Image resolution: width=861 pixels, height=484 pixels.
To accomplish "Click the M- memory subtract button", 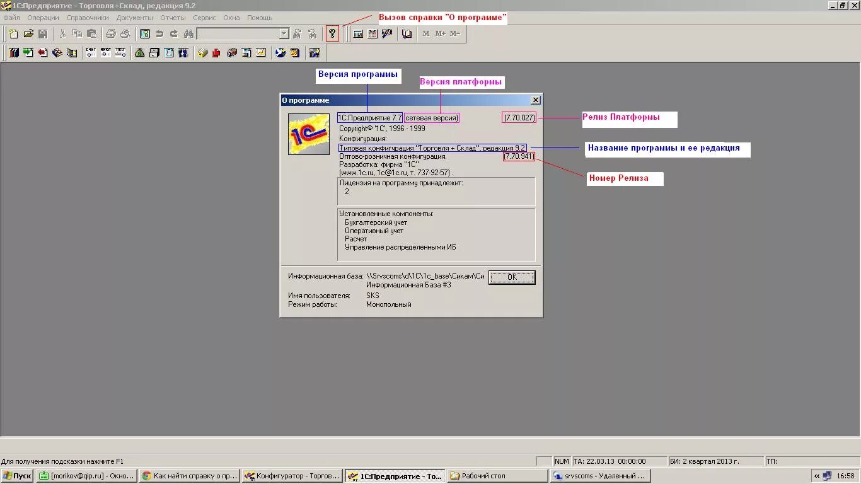I will click(x=455, y=34).
